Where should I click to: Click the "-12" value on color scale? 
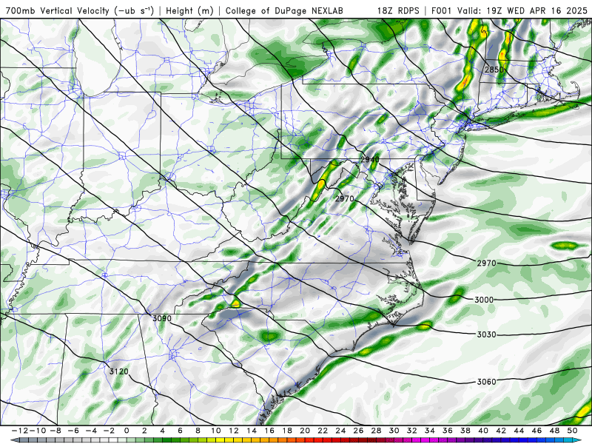(19, 431)
